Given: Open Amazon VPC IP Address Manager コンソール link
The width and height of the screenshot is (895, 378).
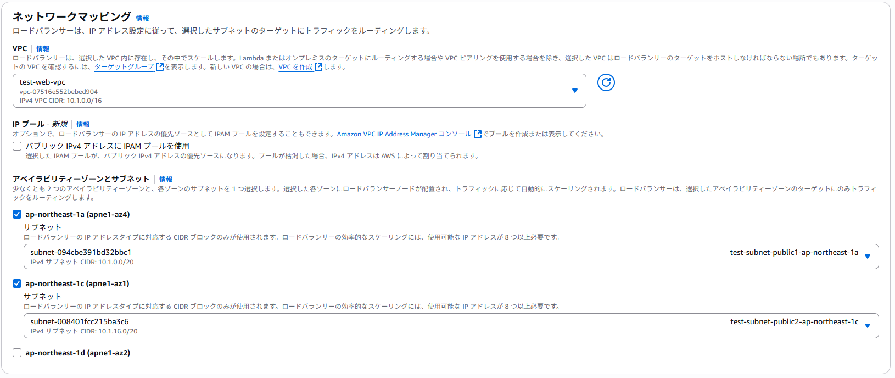Looking at the screenshot, I should (x=404, y=134).
